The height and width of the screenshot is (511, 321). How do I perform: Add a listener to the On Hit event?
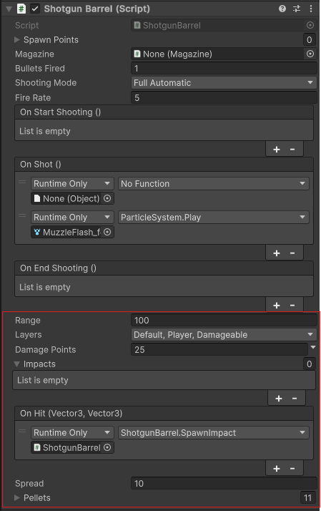277,468
